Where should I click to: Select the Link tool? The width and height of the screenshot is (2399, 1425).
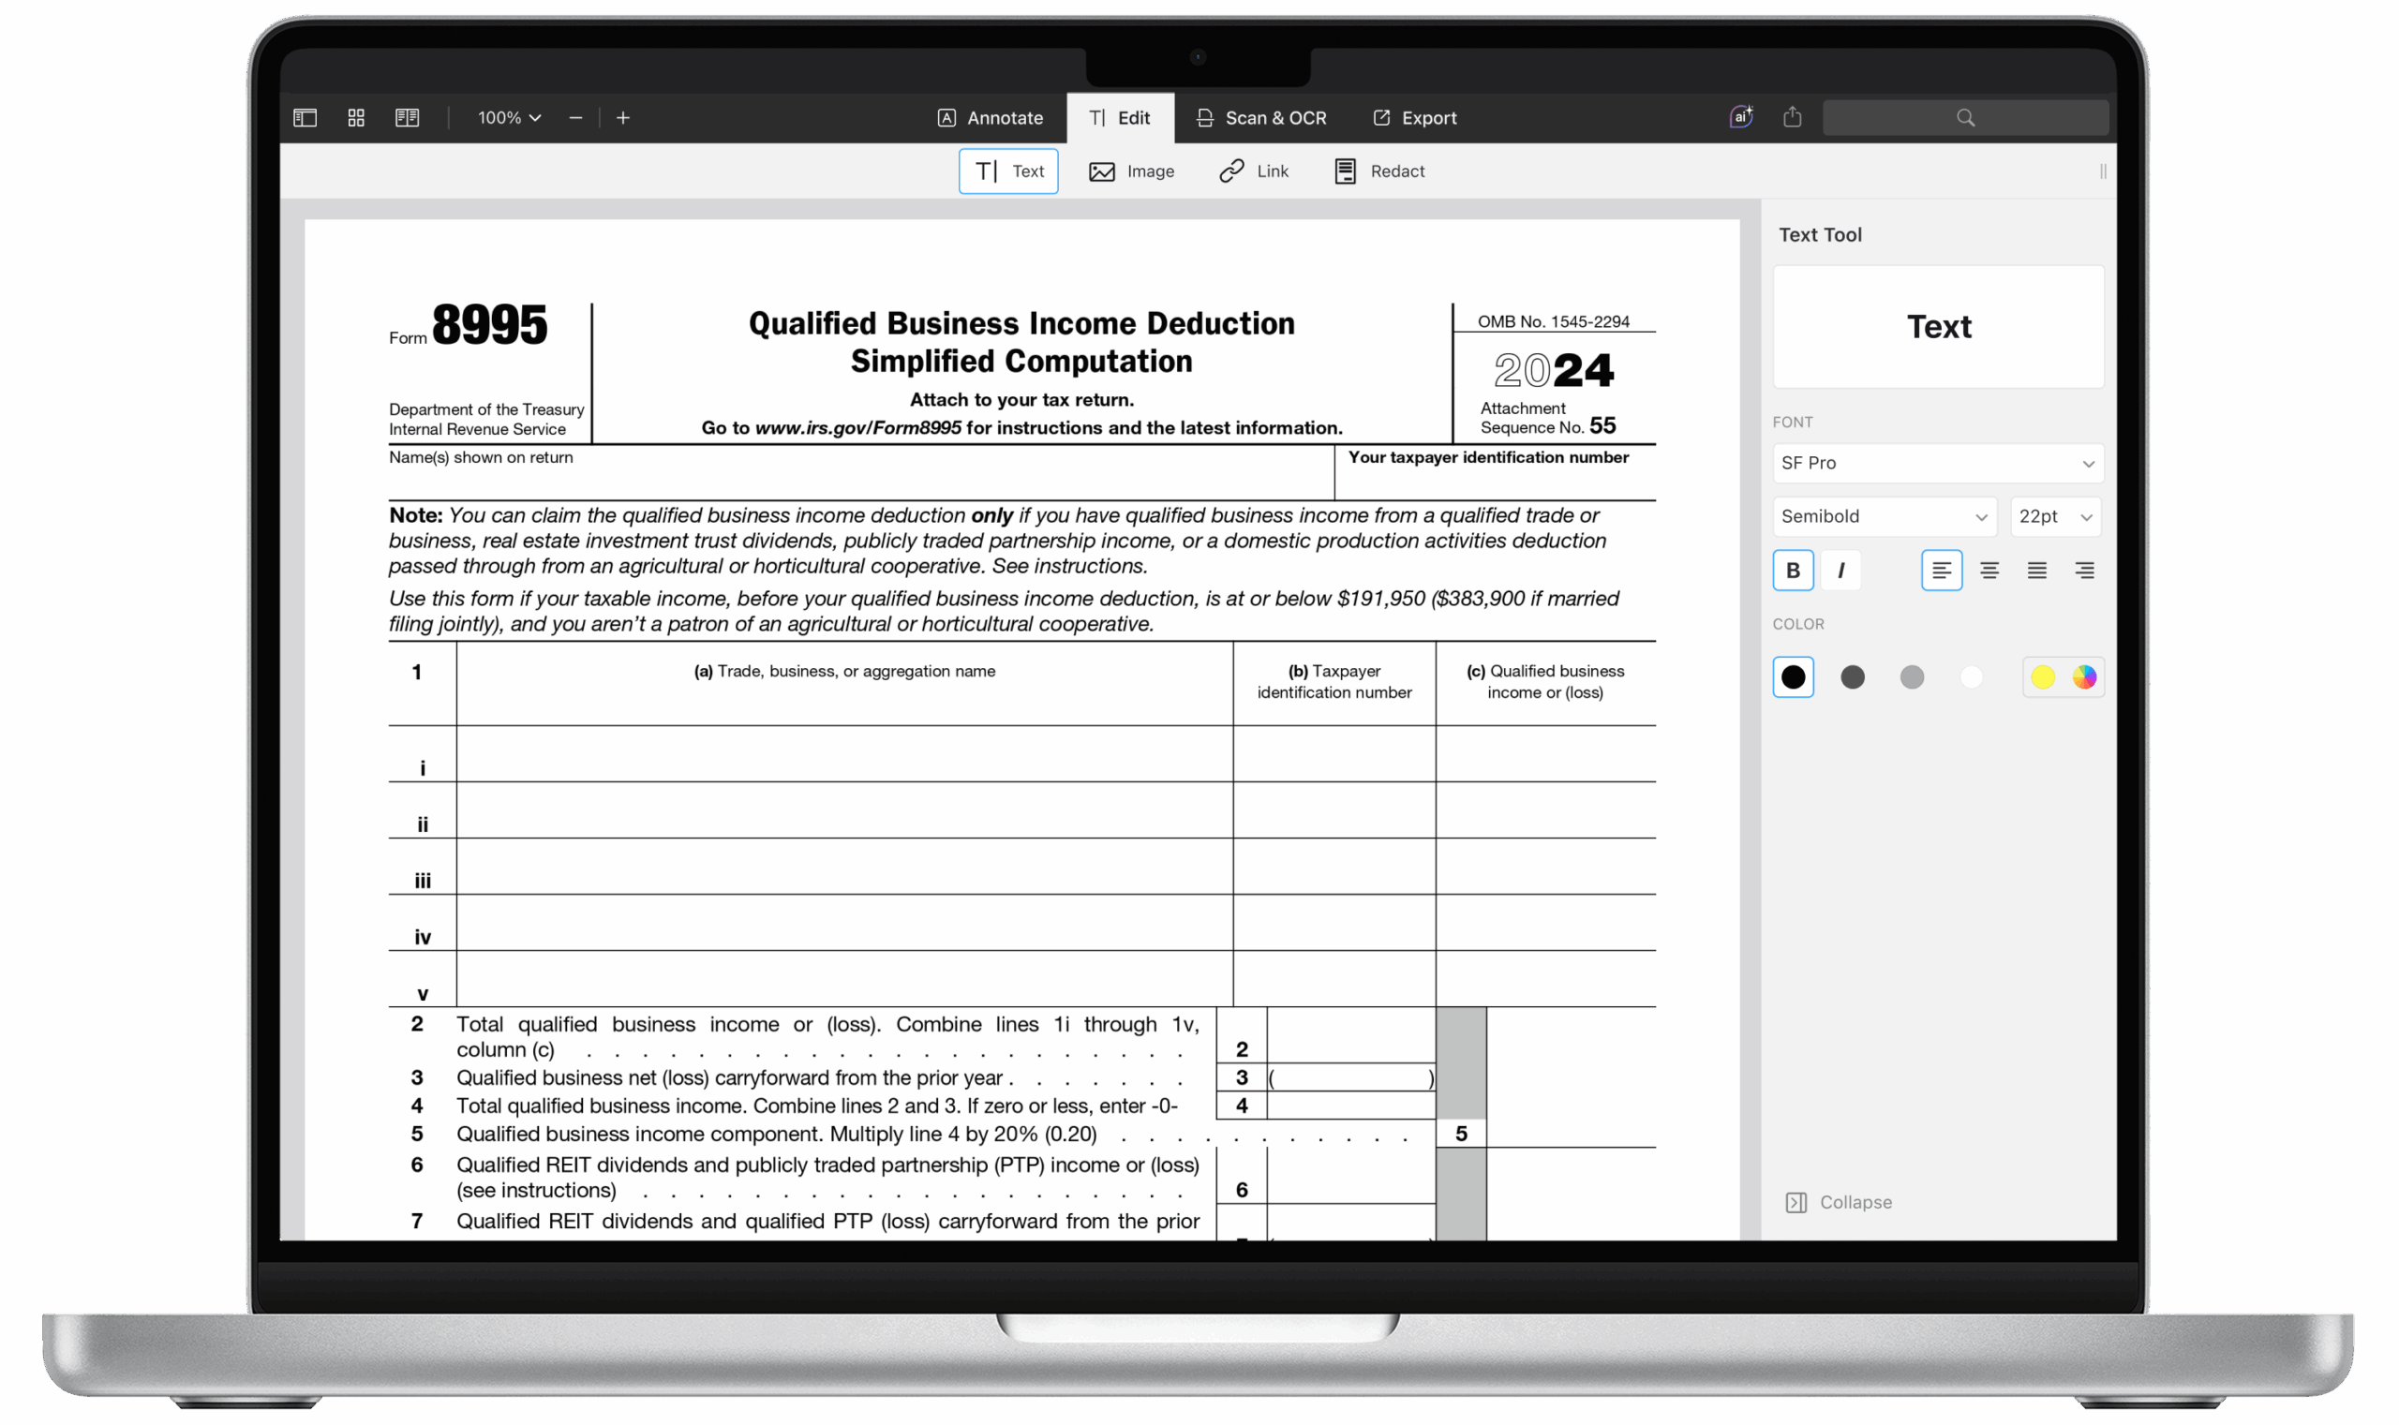tap(1253, 171)
